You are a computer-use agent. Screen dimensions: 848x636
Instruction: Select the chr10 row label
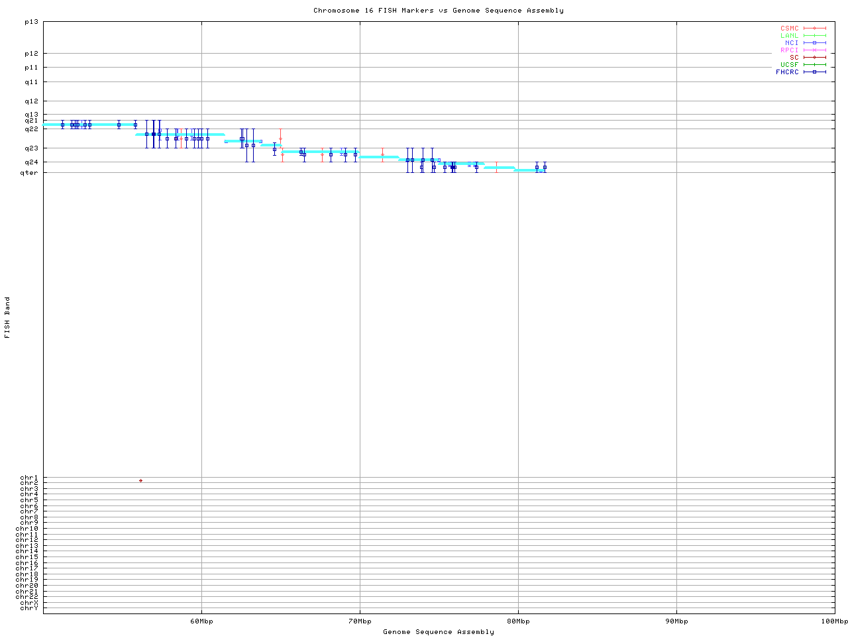pos(29,529)
